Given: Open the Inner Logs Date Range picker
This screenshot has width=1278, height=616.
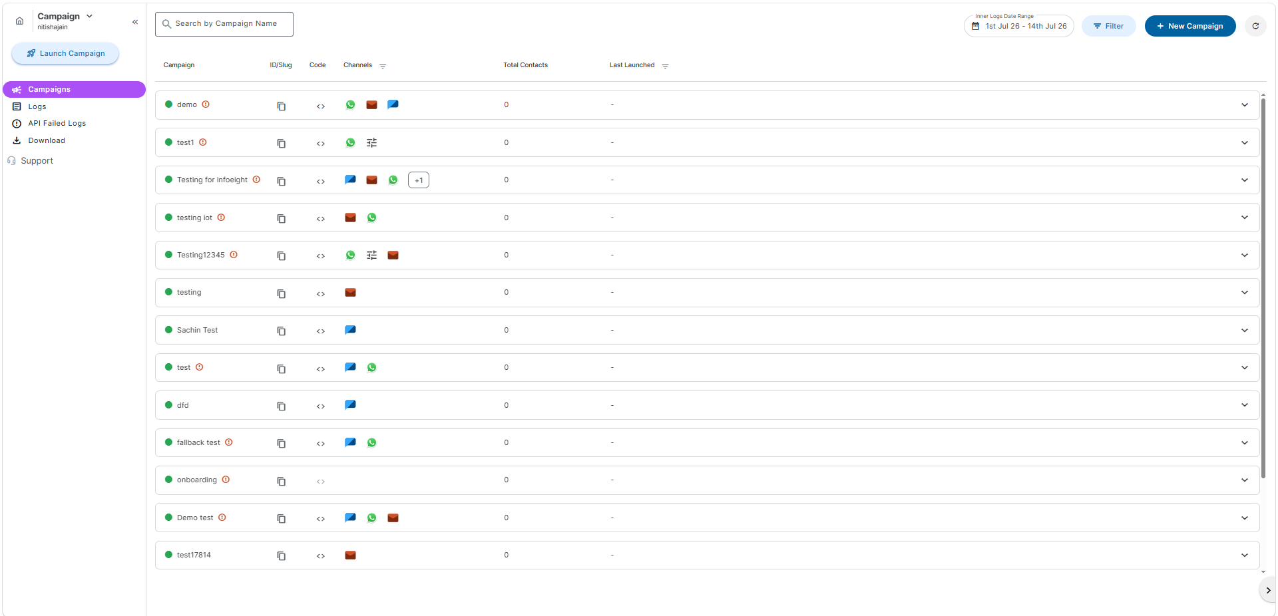Looking at the screenshot, I should coord(1019,26).
